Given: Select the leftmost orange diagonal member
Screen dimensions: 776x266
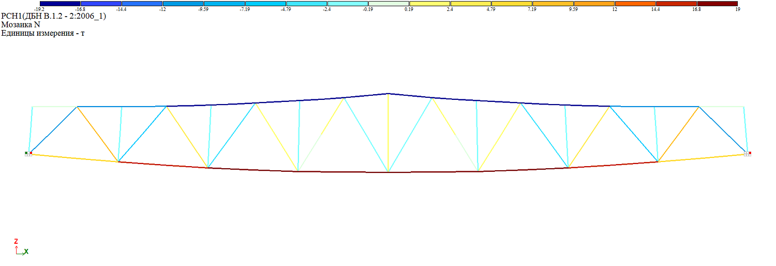Looking at the screenshot, I should click(98, 134).
